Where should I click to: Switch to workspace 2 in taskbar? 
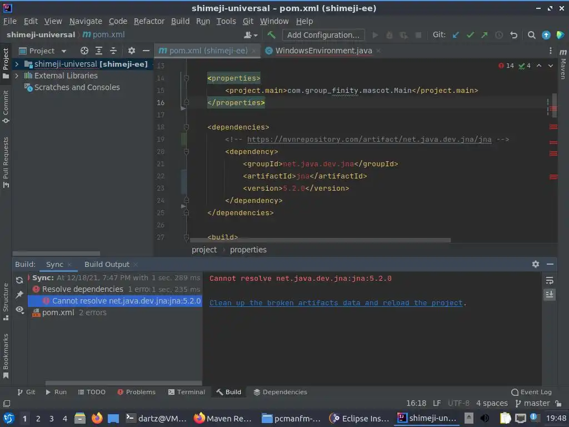[38, 419]
